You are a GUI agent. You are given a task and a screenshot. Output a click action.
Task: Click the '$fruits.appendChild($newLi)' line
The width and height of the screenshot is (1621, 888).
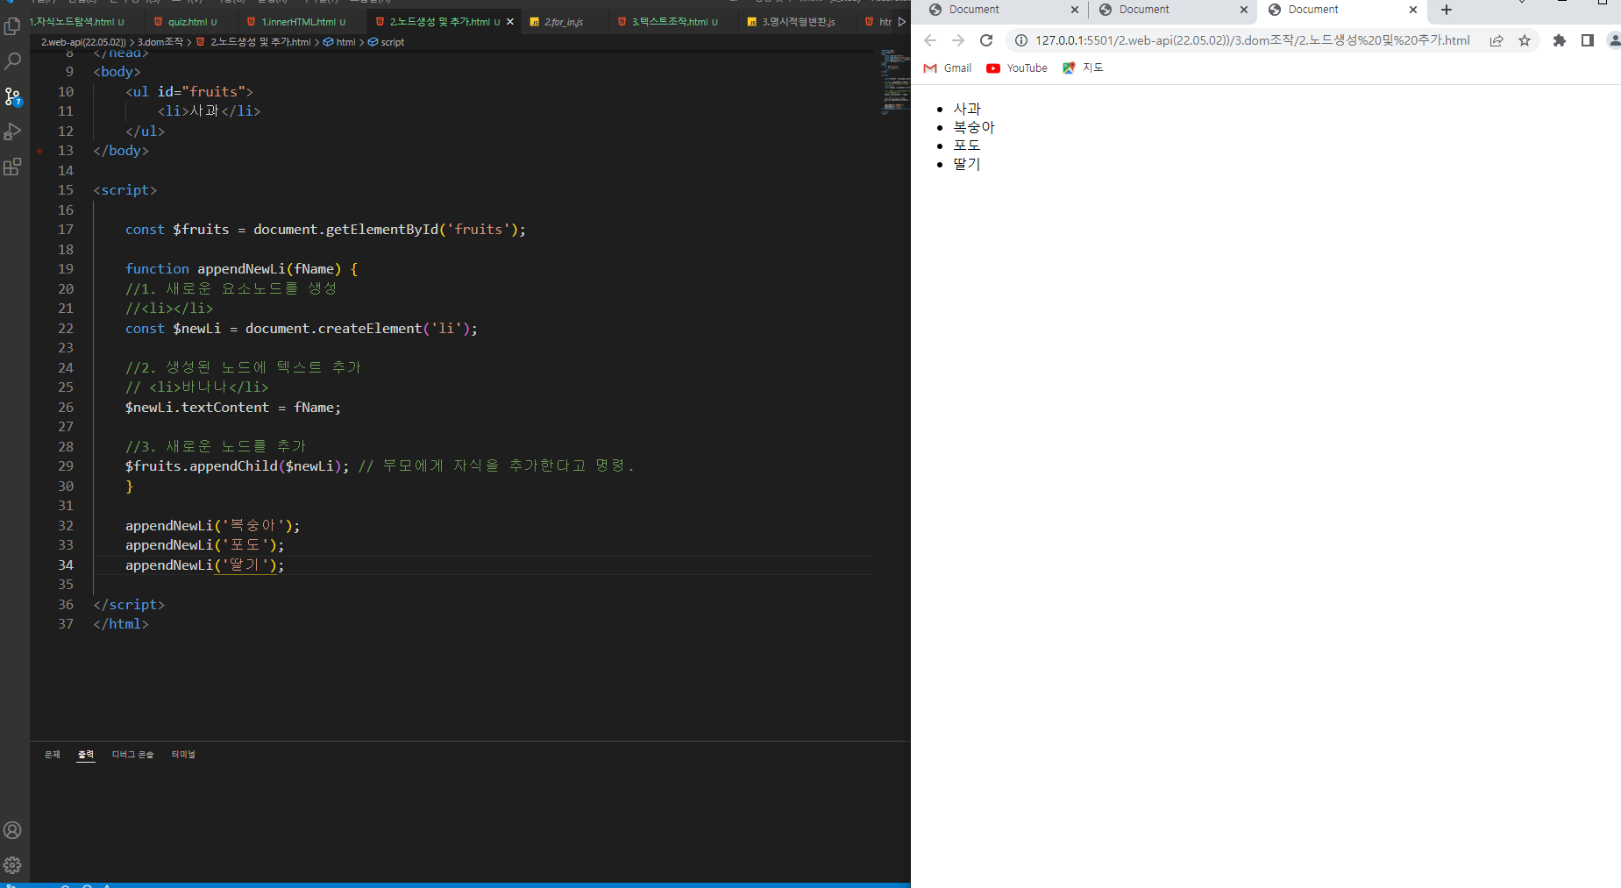[237, 466]
